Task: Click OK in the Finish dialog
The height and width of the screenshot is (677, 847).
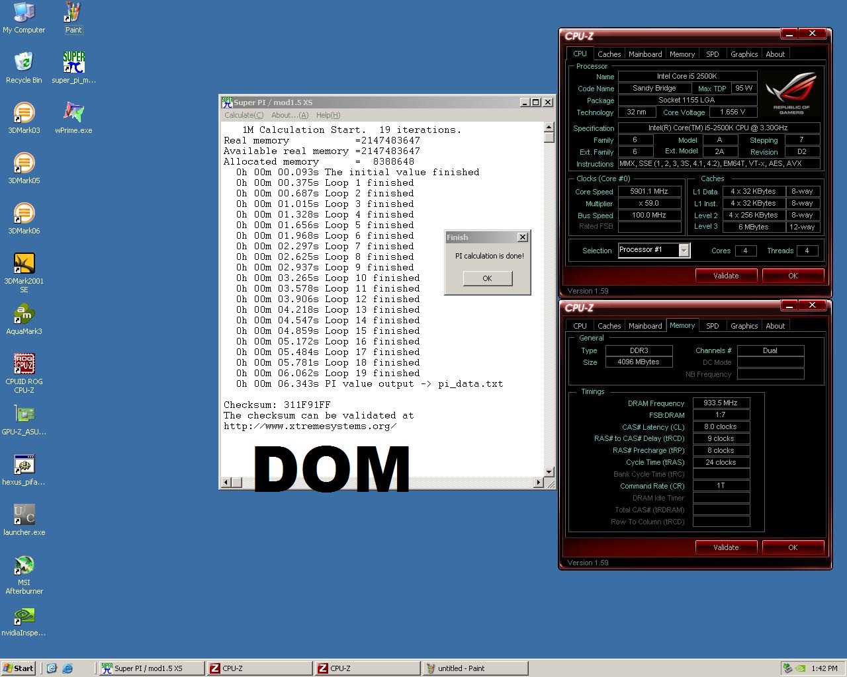Action: point(487,278)
